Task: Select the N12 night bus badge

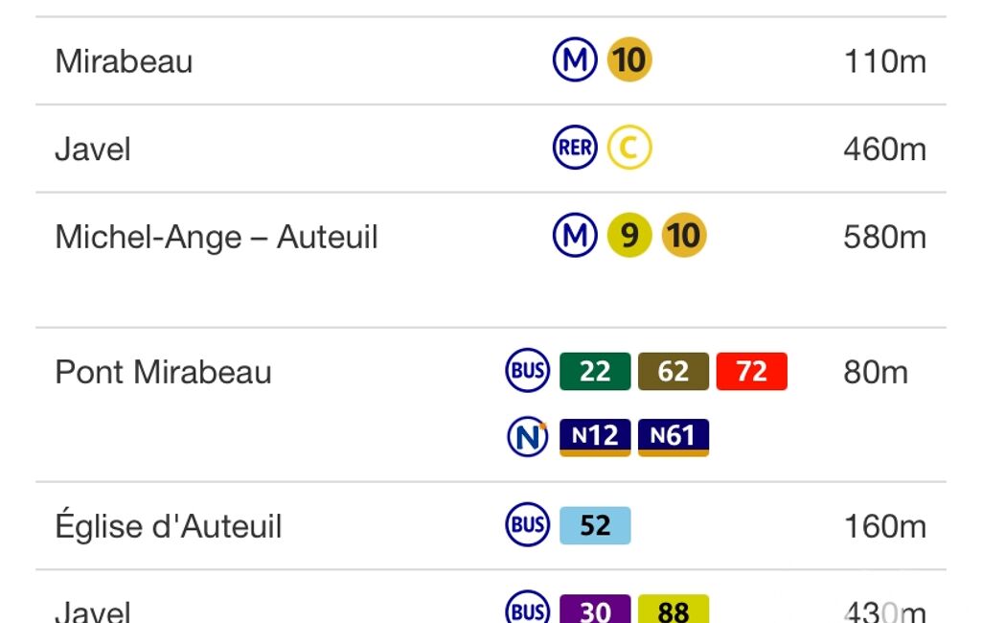Action: (595, 437)
